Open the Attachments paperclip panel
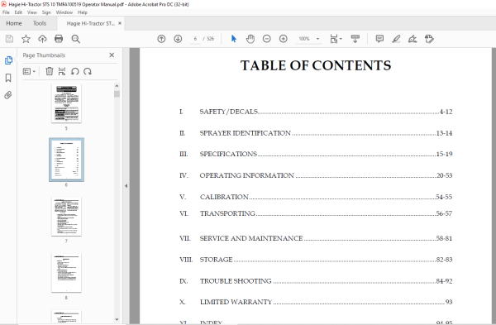Screen dimensions: 496x325 coord(8,95)
